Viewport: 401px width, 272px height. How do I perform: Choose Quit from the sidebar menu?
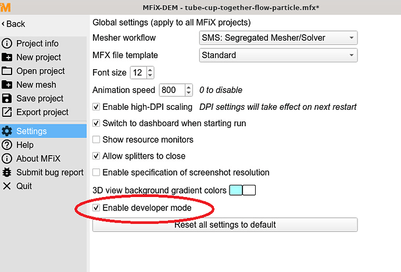point(24,186)
